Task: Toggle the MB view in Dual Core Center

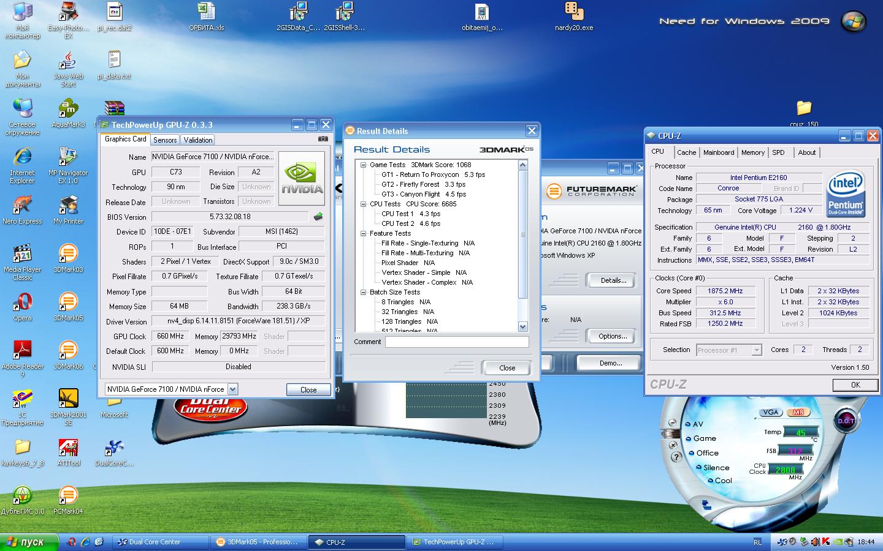Action: click(x=797, y=413)
